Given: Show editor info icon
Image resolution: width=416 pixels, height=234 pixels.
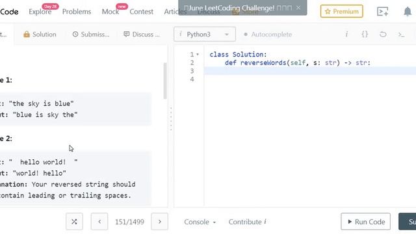Looking at the screenshot, I should (346, 34).
